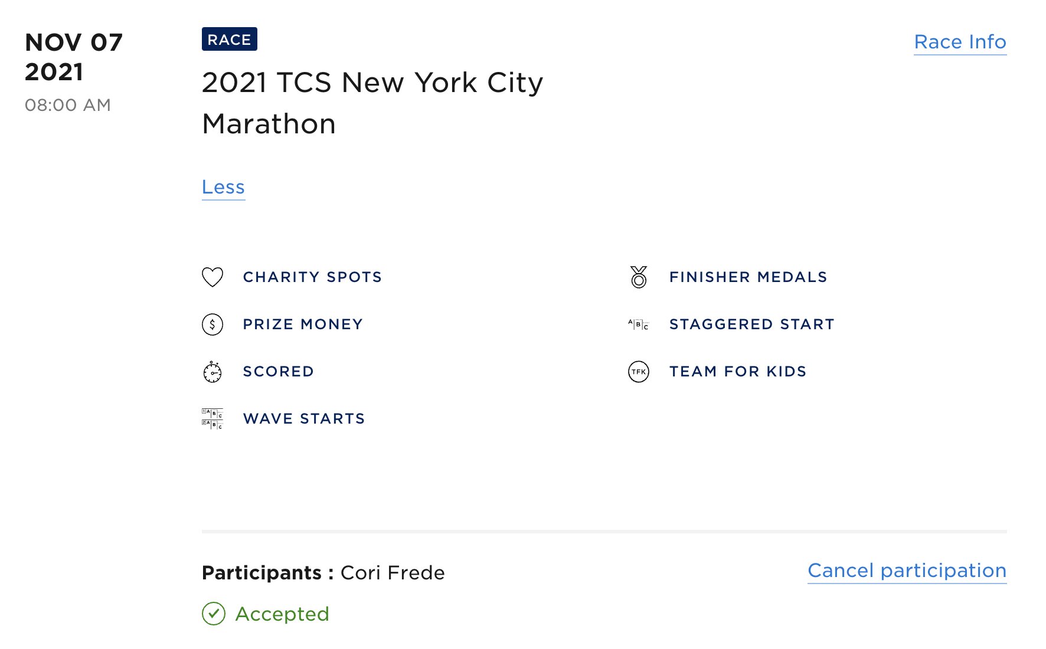Screen dimensions: 1046x649
Task: Select the CHARITY SPOTS label
Action: (312, 277)
